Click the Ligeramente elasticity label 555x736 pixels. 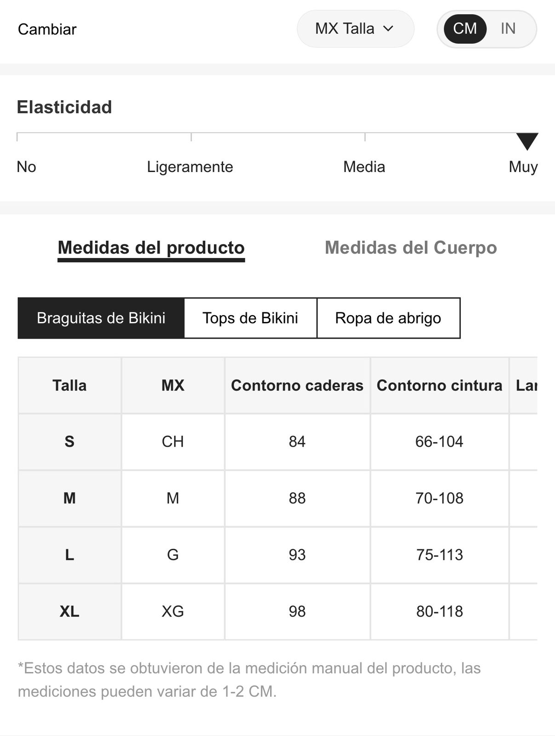tap(190, 167)
